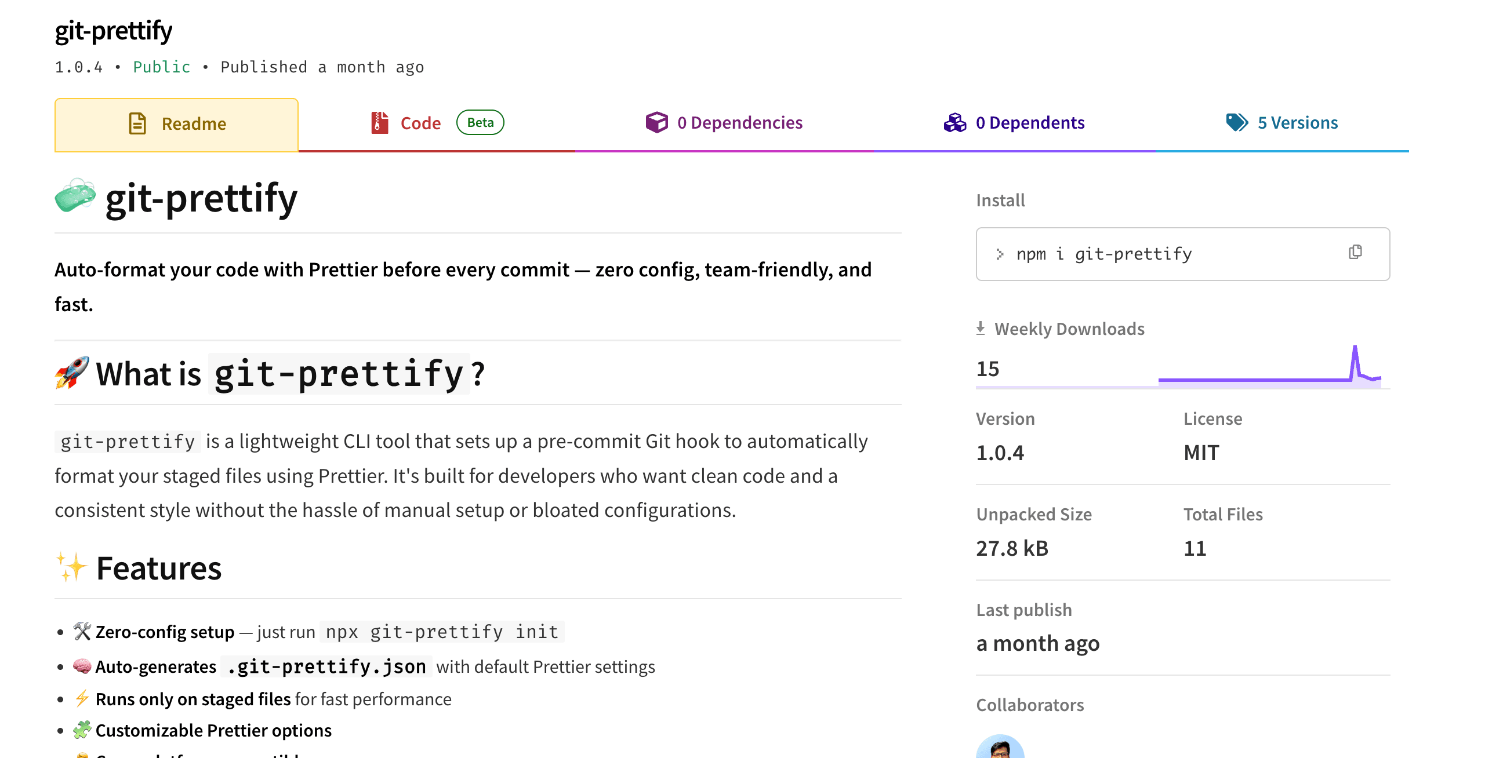Click the Beta badge next to Code
The height and width of the screenshot is (758, 1503).
[480, 122]
